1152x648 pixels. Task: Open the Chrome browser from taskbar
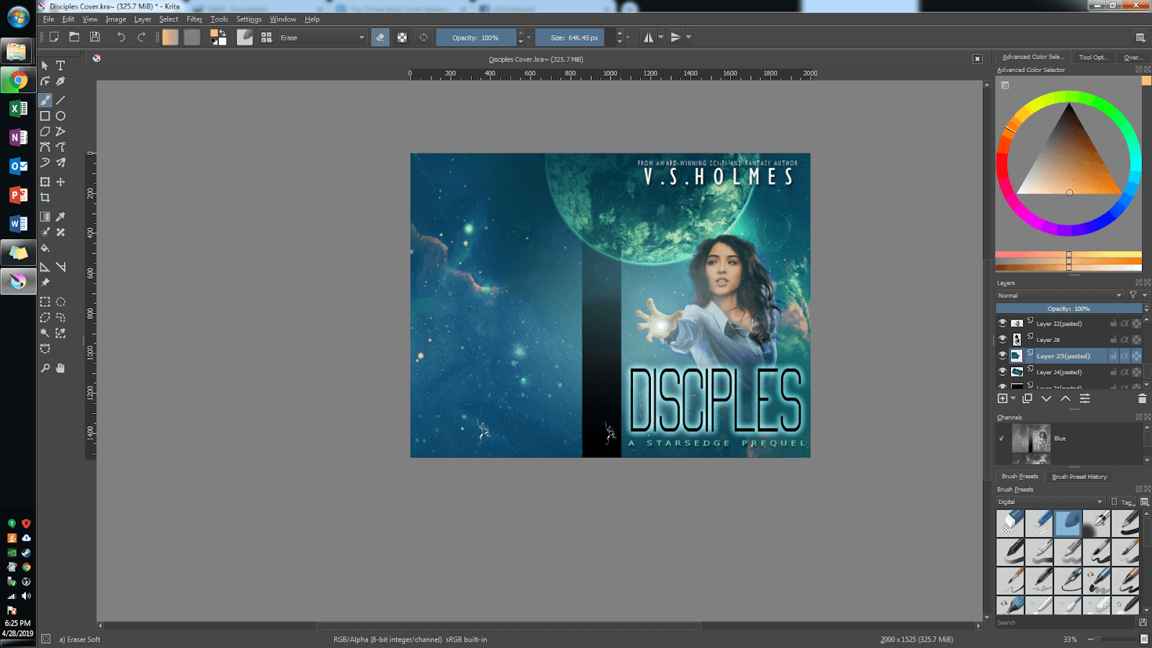[x=18, y=80]
